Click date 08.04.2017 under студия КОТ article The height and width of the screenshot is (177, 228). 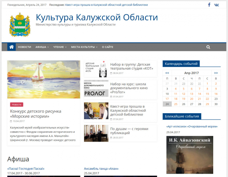118,73
